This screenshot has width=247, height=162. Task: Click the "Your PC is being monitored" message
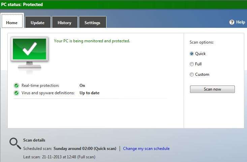click(x=92, y=41)
